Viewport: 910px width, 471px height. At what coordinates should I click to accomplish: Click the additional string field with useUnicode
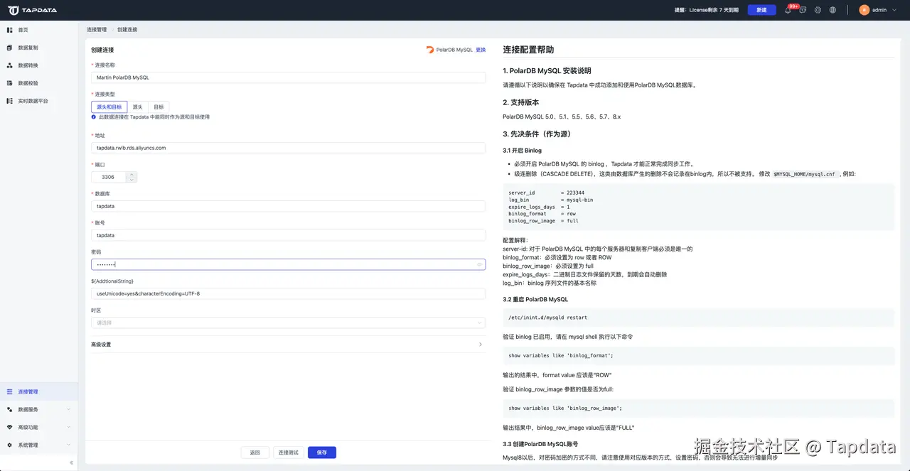(288, 293)
